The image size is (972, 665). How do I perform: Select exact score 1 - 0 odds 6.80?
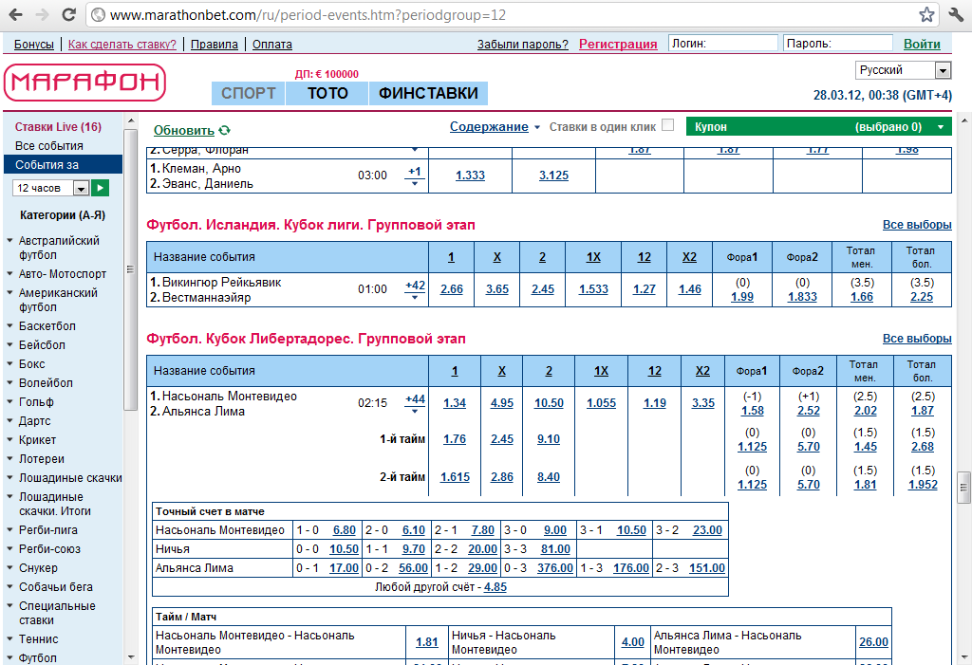(x=344, y=530)
